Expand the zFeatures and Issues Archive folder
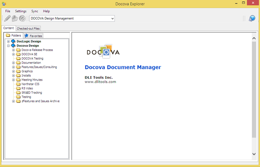Viewport: 260px width, 167px height. click(x=13, y=101)
